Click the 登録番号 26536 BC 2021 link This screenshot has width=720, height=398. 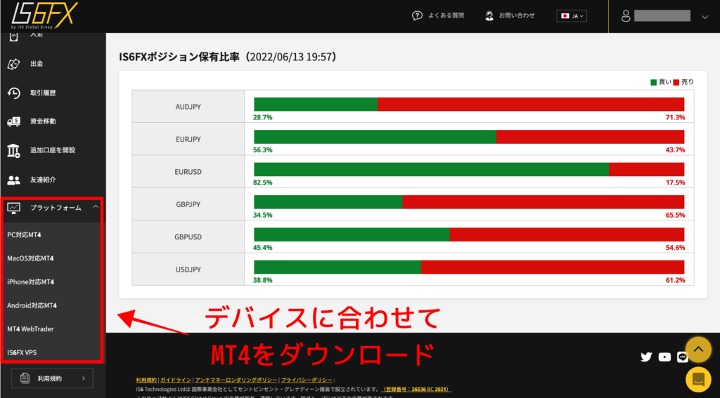[x=416, y=389]
